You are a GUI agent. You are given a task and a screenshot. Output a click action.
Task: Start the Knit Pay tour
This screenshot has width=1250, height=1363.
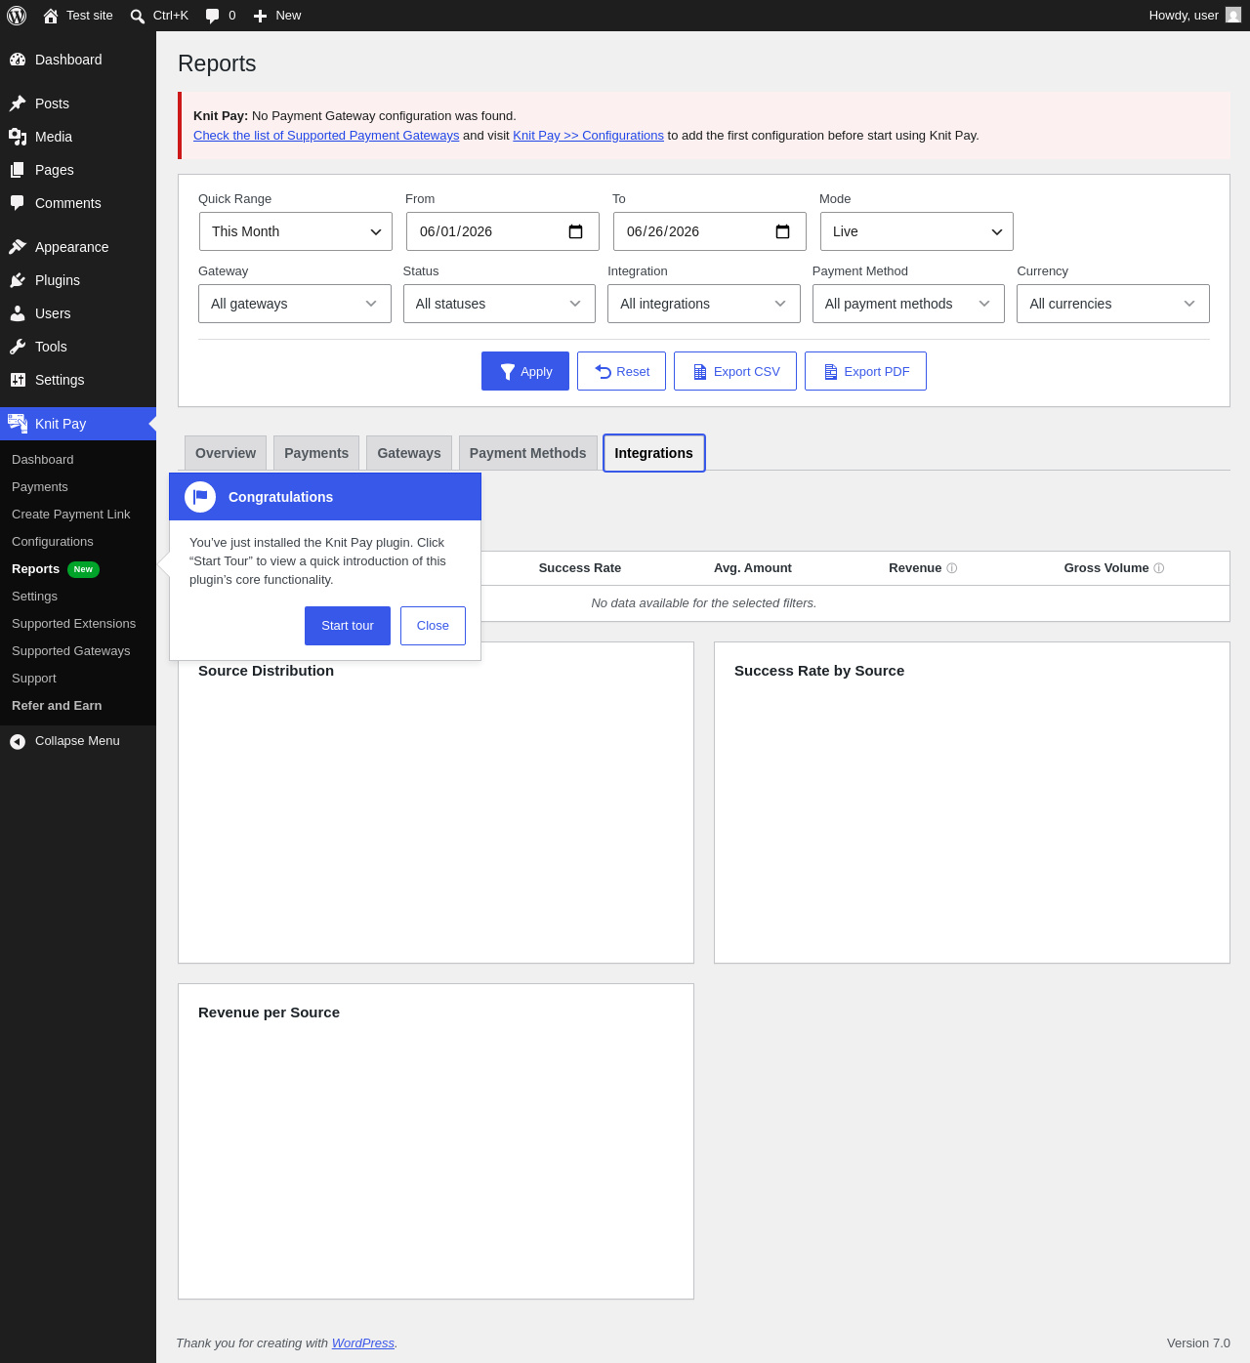click(348, 626)
